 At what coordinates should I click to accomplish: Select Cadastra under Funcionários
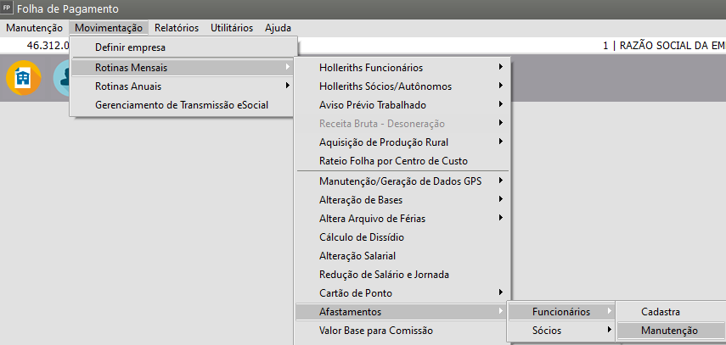pos(661,312)
